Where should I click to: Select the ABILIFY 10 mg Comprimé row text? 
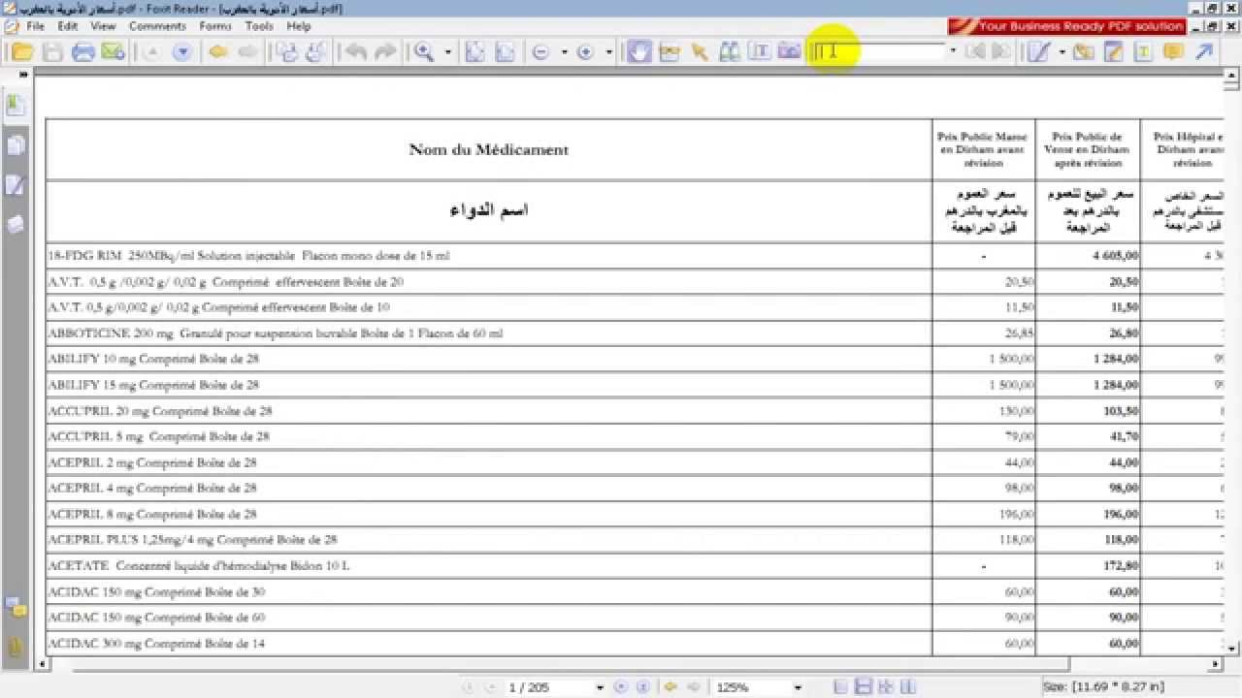click(153, 359)
